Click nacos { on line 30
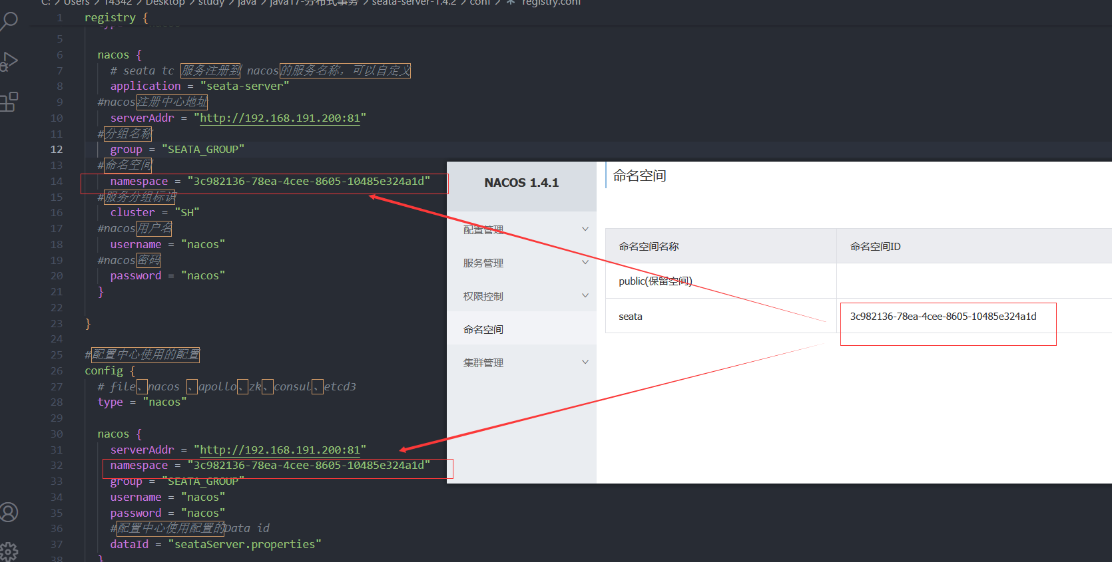The height and width of the screenshot is (562, 1112). click(119, 434)
